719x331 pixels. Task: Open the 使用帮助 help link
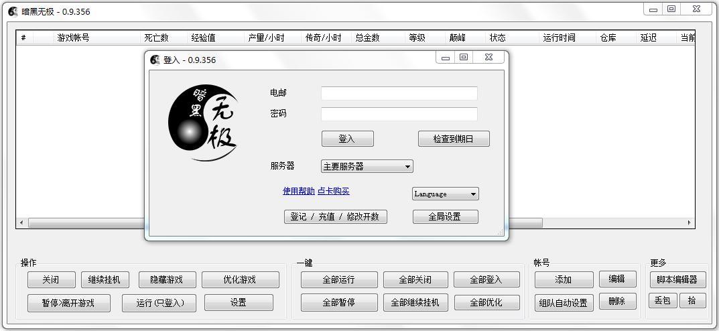298,191
